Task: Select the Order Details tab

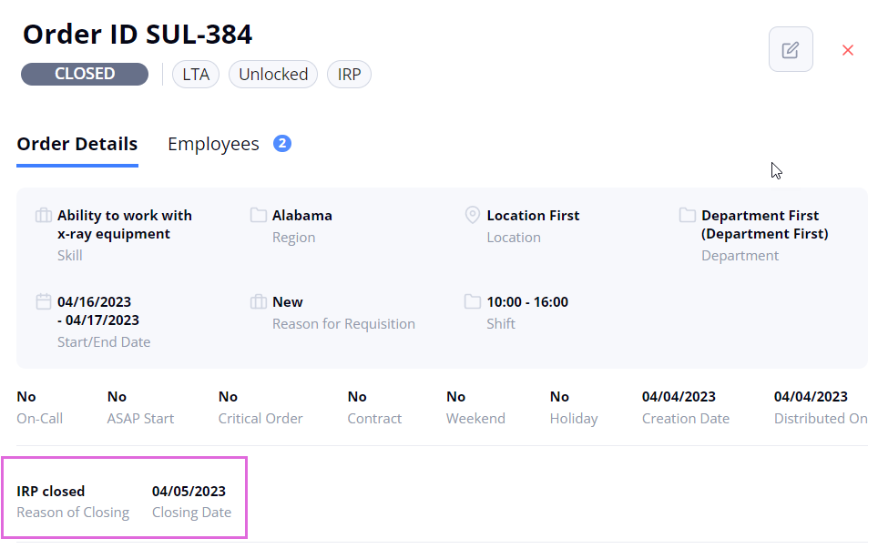Action: point(77,144)
